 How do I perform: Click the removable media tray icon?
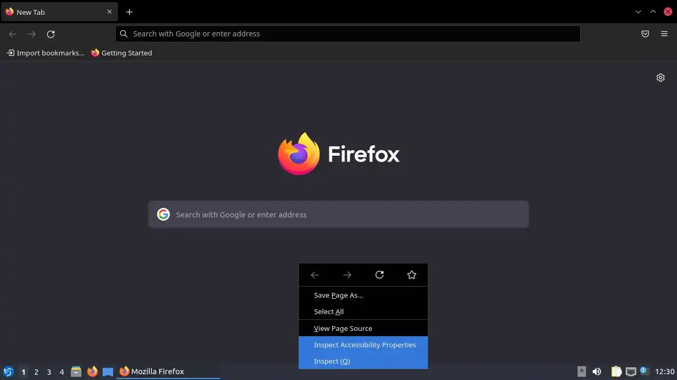[x=581, y=372]
